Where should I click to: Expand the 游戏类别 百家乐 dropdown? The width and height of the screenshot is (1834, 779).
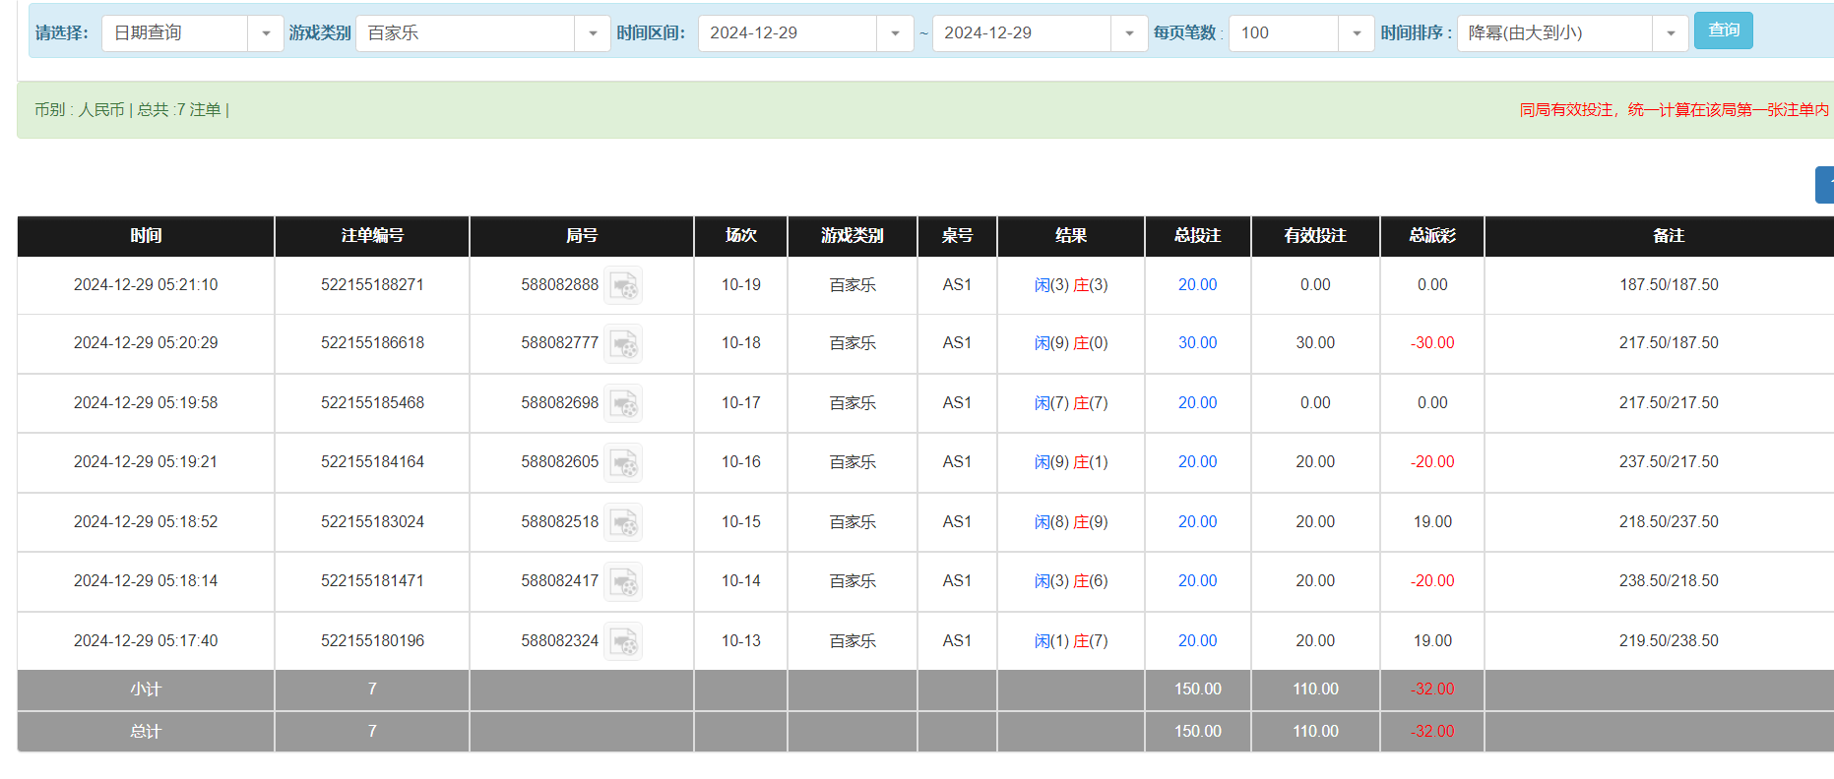[x=592, y=33]
